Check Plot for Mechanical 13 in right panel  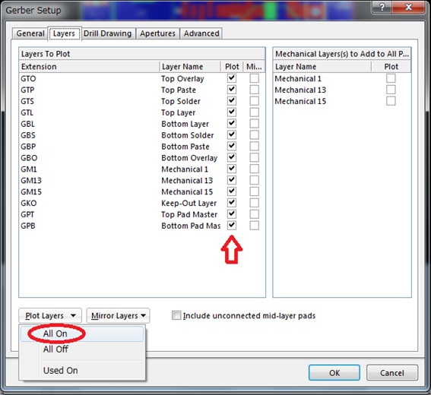391,90
